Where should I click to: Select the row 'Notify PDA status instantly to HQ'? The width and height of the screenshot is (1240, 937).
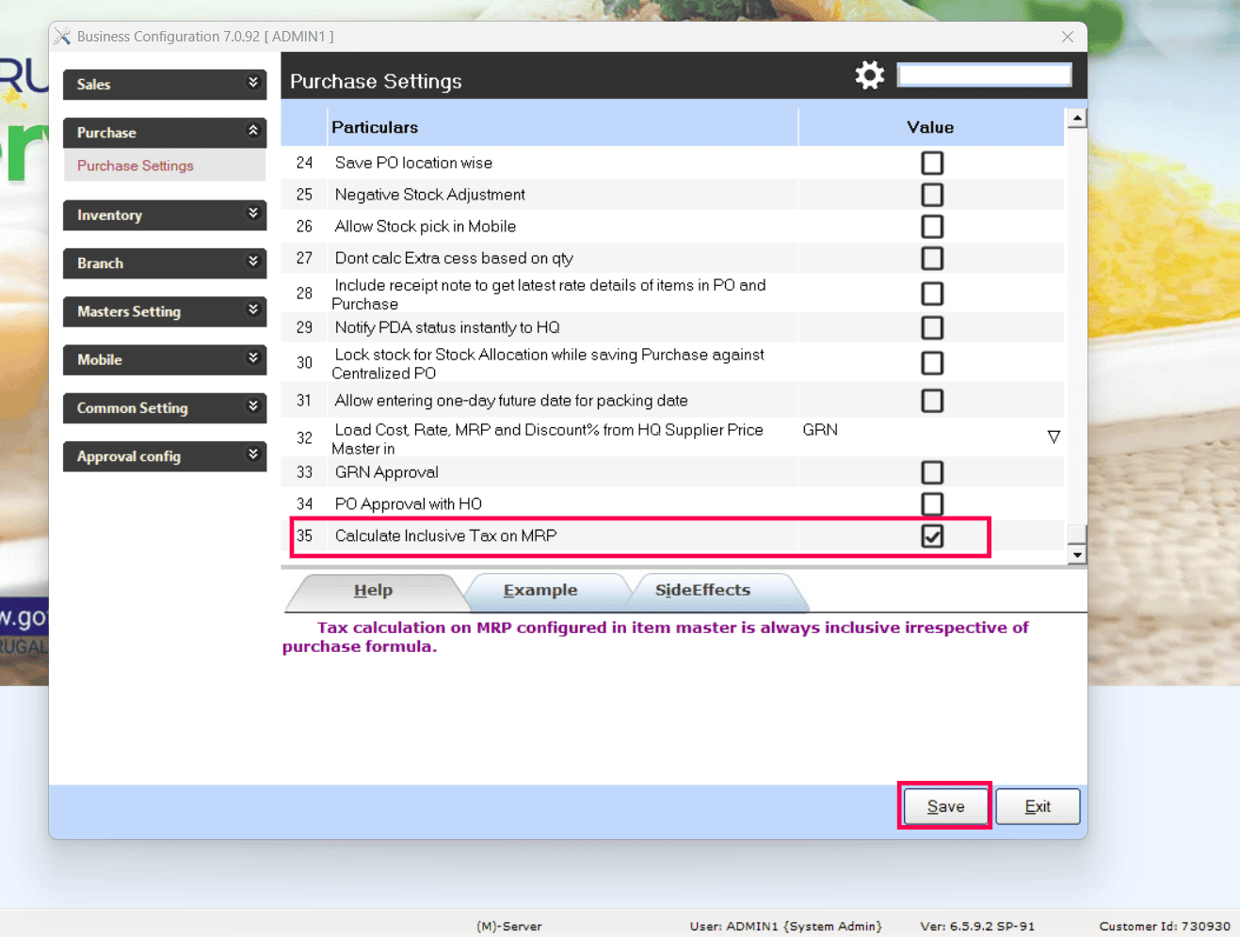click(672, 327)
